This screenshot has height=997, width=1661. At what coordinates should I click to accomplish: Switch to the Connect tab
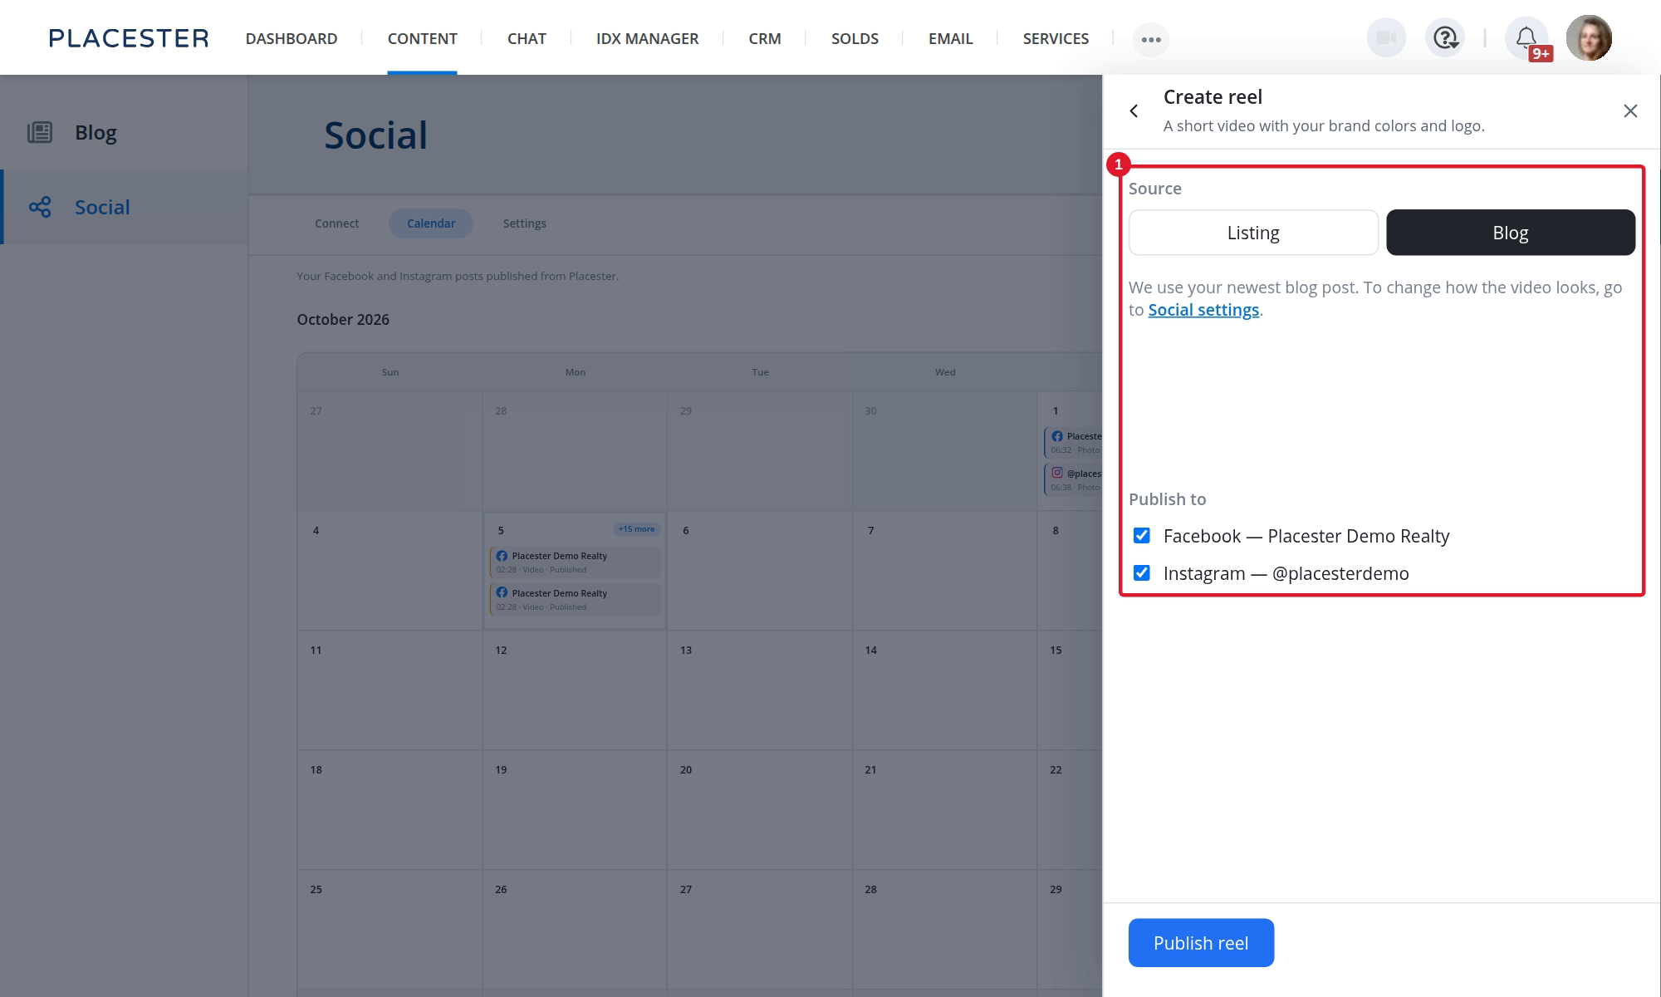pos(336,223)
